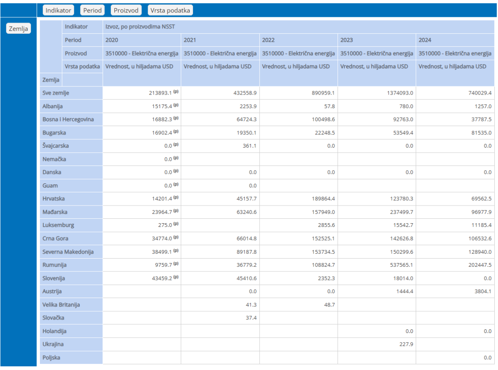
Task: Click the Indikator dimension button
Action: (58, 10)
